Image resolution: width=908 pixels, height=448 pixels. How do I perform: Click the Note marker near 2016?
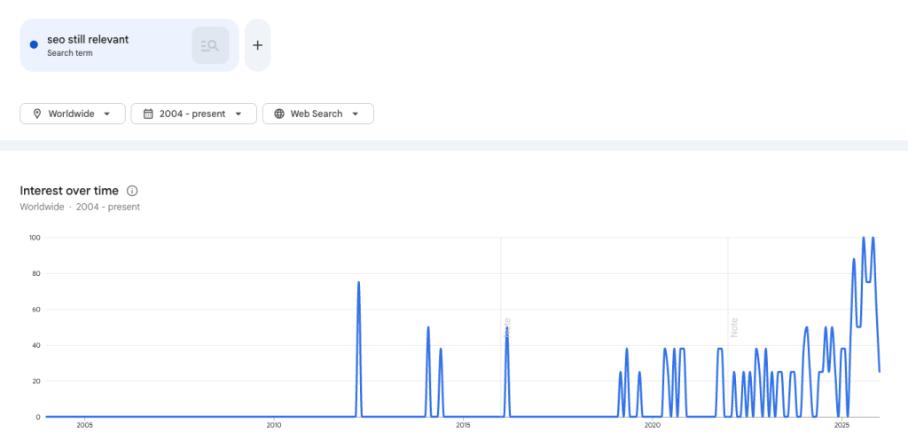[507, 327]
